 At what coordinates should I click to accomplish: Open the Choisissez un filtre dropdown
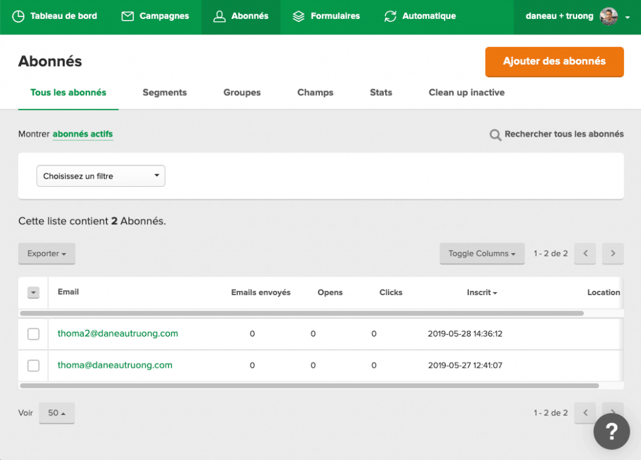point(101,176)
